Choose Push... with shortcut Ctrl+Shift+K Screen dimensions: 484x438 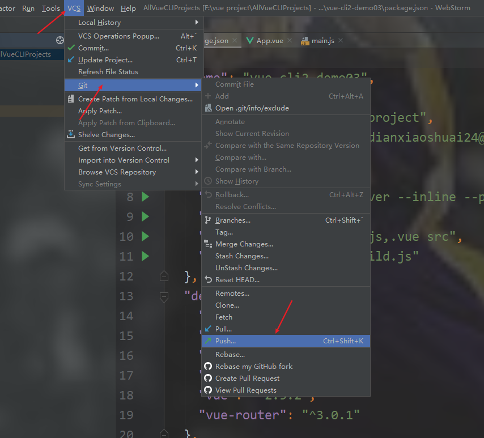pyautogui.click(x=286, y=341)
